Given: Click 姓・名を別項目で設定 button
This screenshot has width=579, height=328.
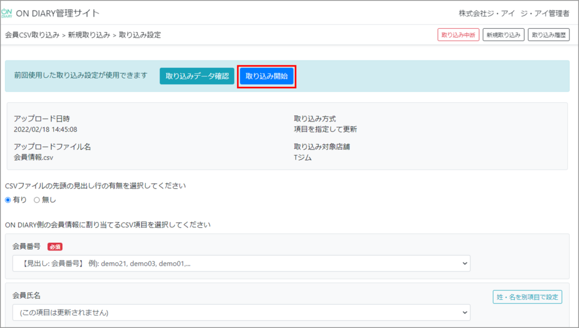Looking at the screenshot, I should [527, 297].
